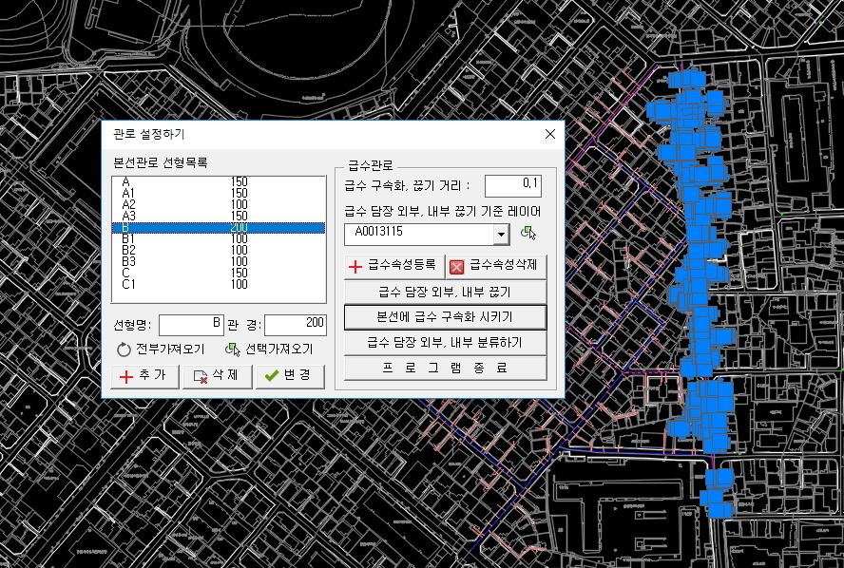Open the A0013115 layer dropdown
The height and width of the screenshot is (568, 844).
(501, 235)
